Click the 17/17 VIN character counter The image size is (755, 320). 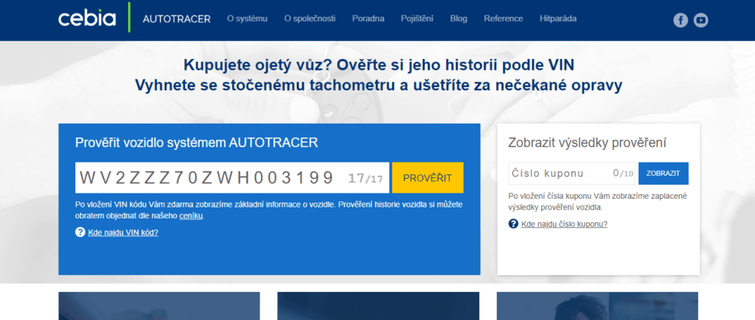[366, 178]
